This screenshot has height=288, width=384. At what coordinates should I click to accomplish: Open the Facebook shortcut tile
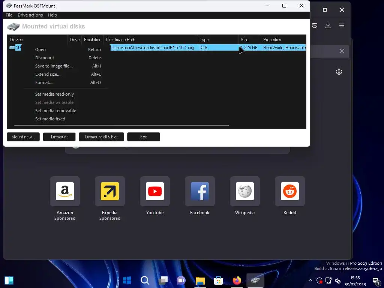(x=200, y=191)
